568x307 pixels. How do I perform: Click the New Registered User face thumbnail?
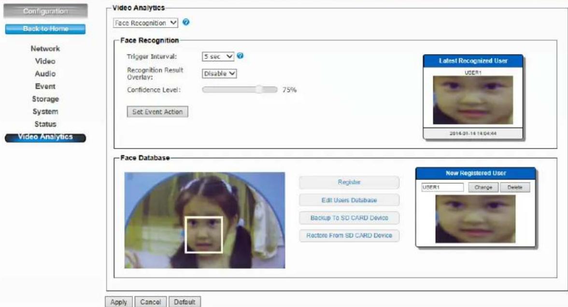coord(475,219)
